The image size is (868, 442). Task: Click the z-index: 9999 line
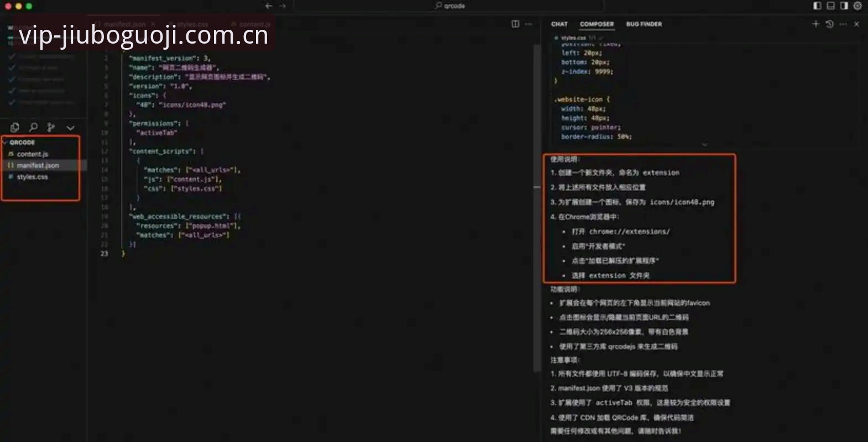coord(587,71)
